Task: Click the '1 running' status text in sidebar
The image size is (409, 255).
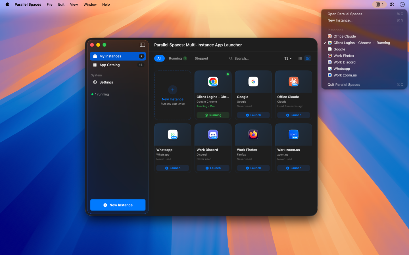Action: pos(102,94)
